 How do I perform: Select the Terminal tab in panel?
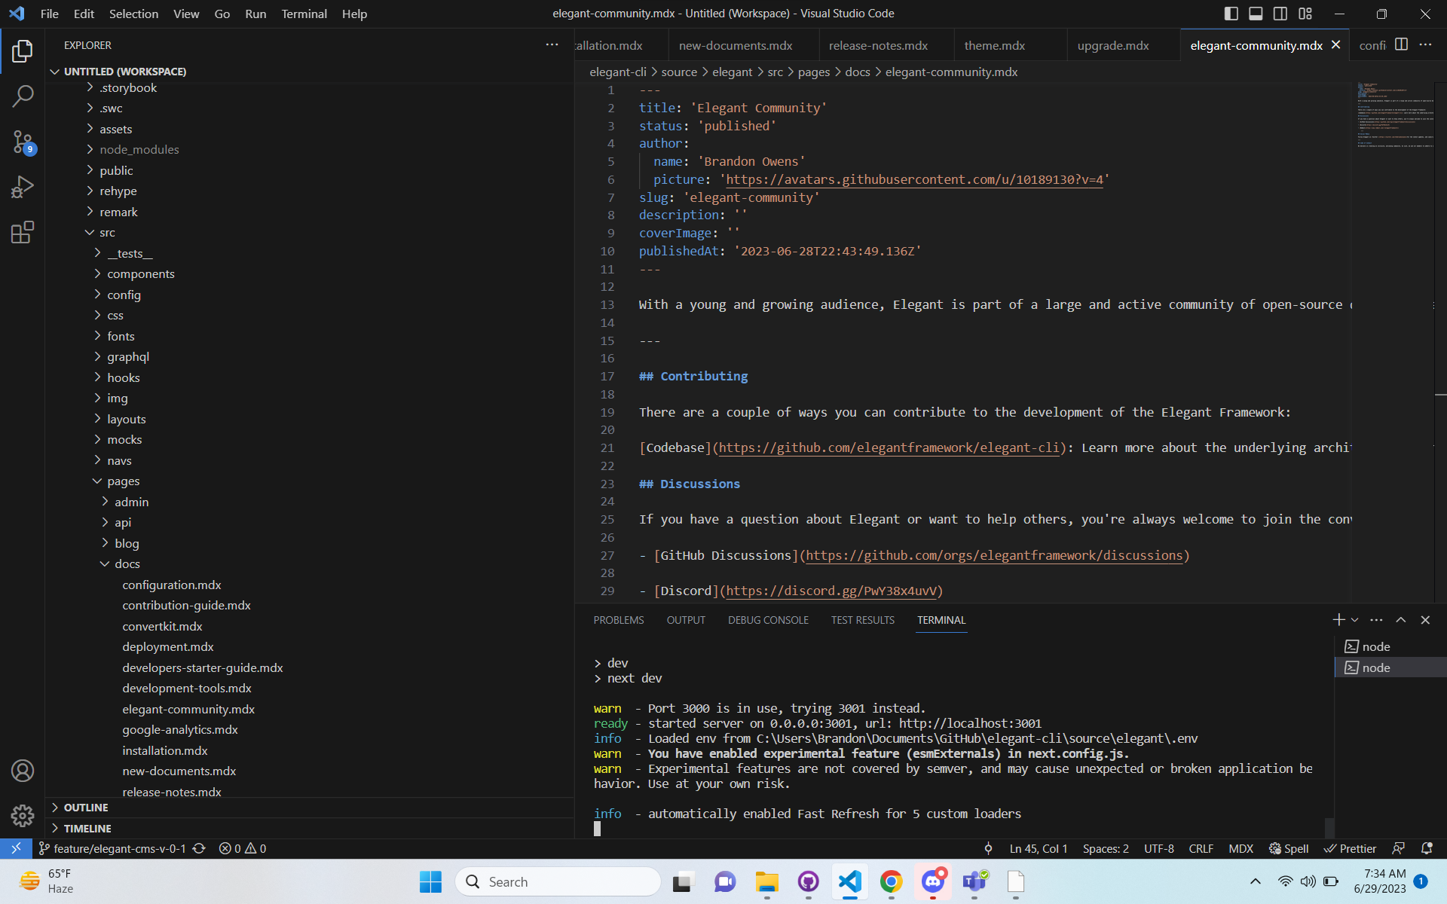pos(940,620)
